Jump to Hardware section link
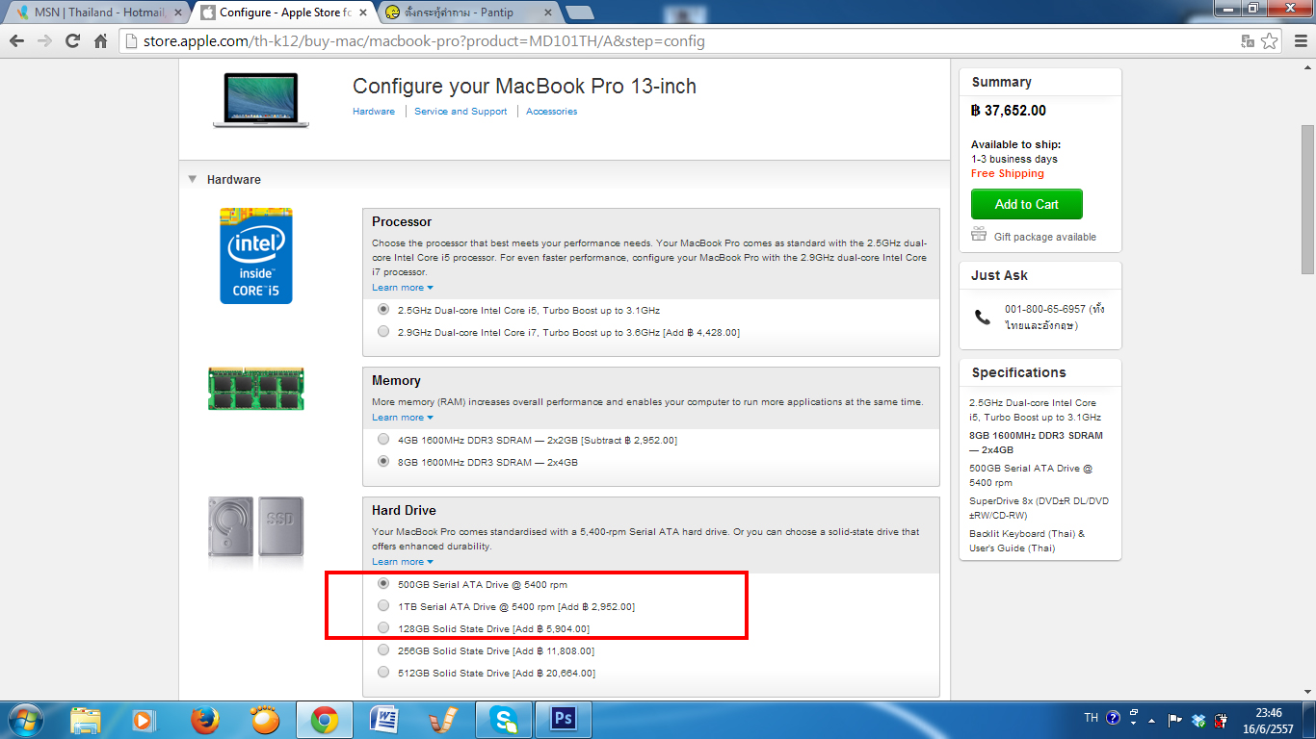Viewport: 1316px width, 739px height. (x=374, y=112)
